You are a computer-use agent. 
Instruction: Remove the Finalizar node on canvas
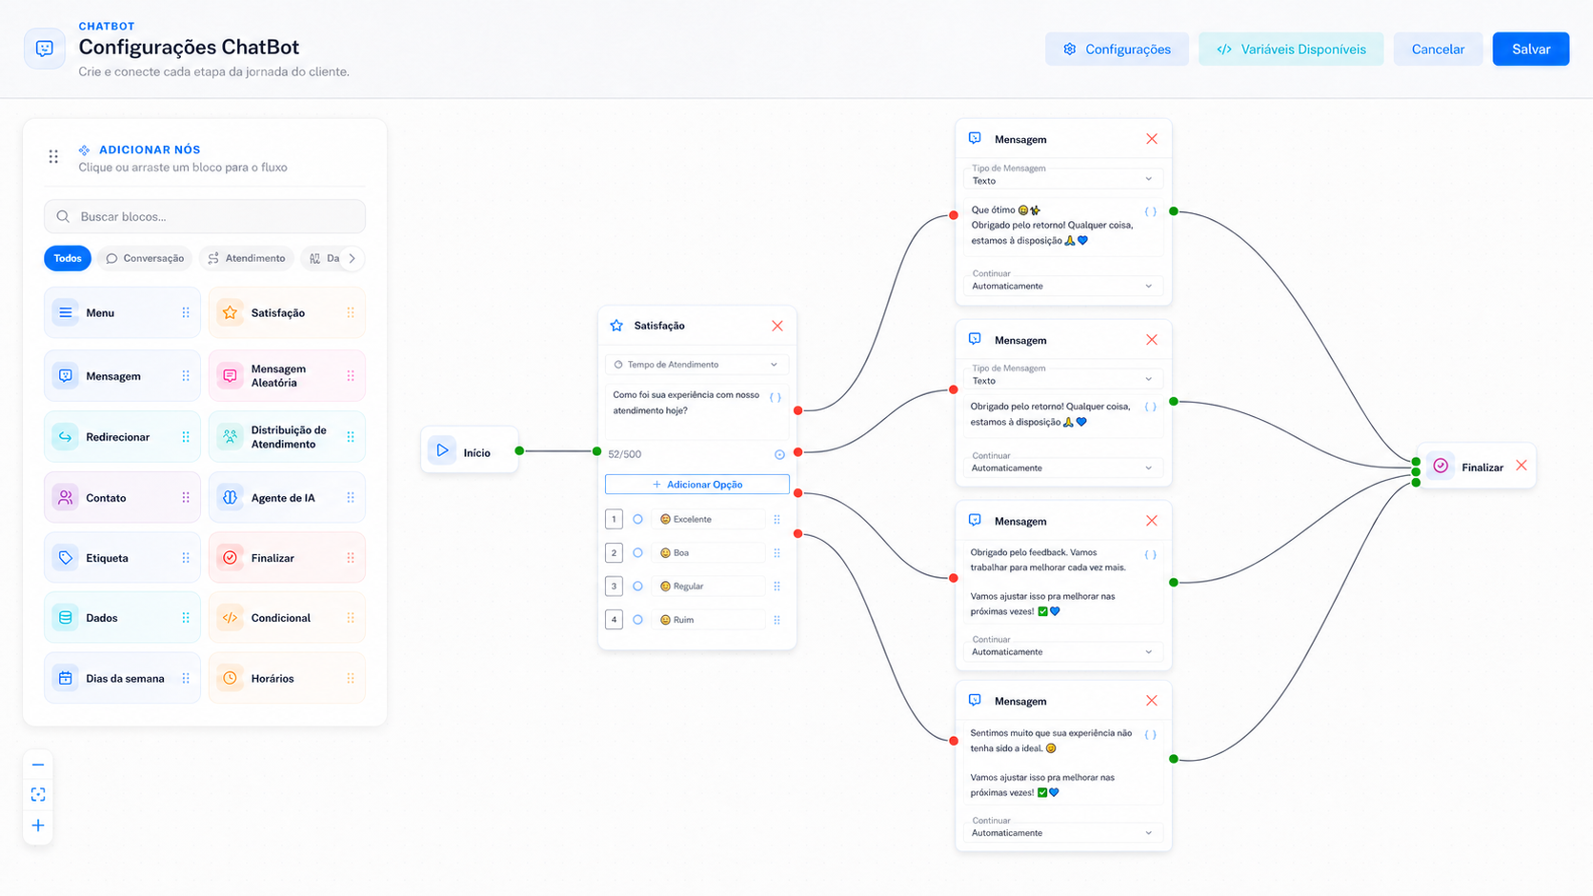point(1522,466)
